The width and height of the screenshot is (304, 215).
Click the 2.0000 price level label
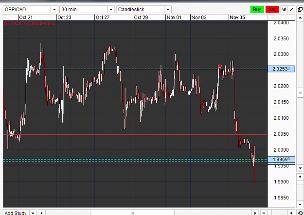(x=281, y=150)
